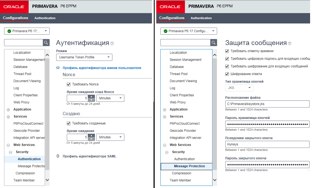Screen dimensions: 312x188
Task: Toggle Требовать шифрование для входящих сообщений
Action: point(227,66)
